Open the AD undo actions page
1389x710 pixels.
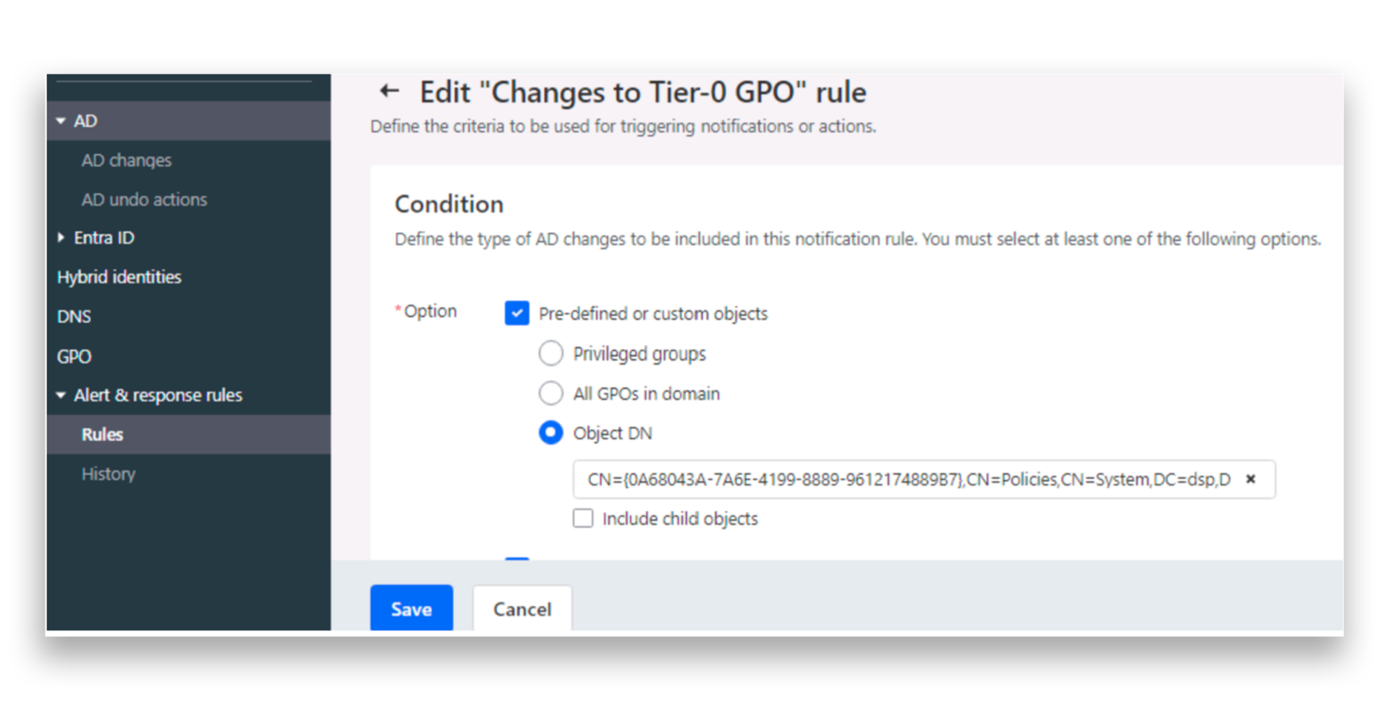144,199
